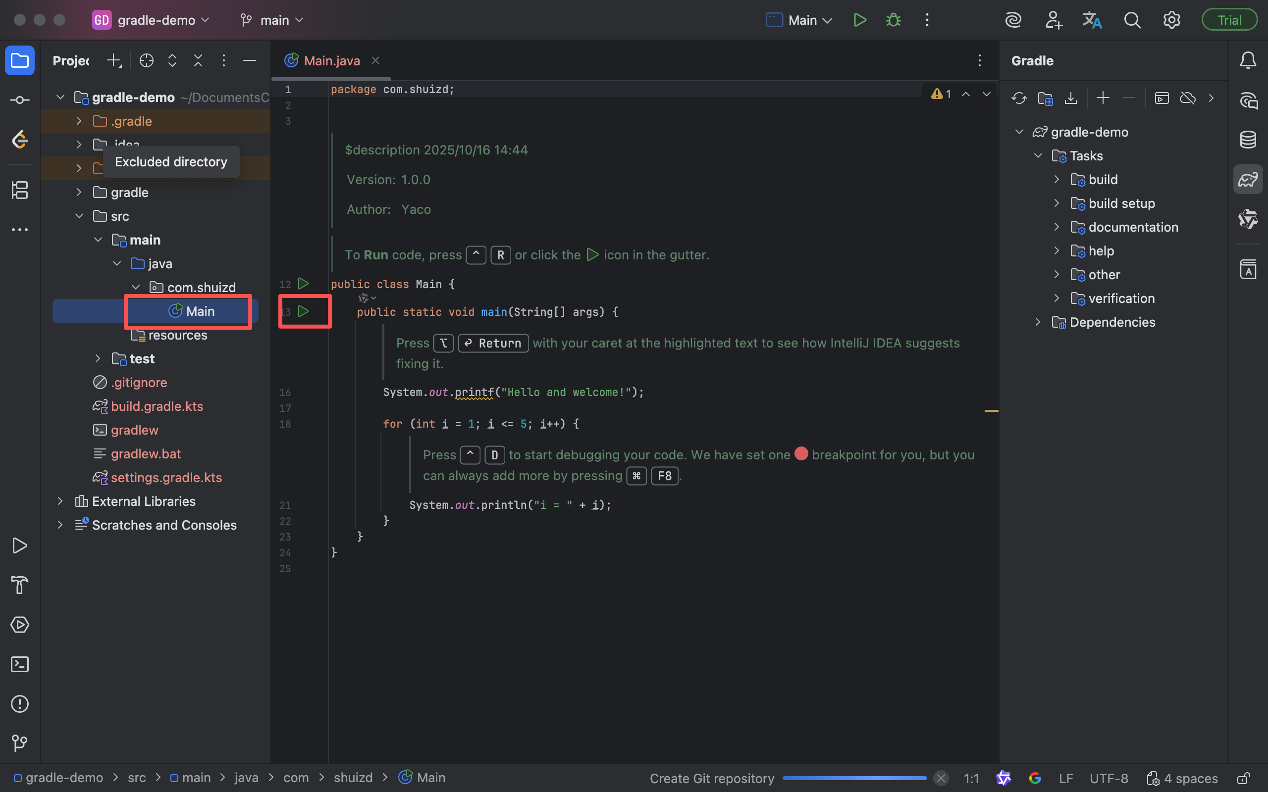1268x792 pixels.
Task: Click the Trial button
Action: 1229,20
